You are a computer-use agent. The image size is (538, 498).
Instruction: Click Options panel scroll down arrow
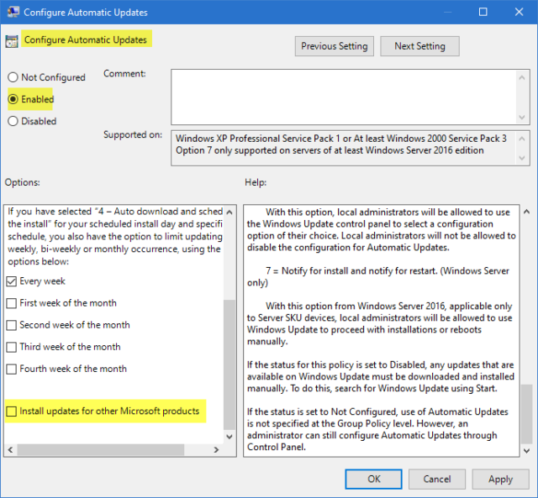229,437
